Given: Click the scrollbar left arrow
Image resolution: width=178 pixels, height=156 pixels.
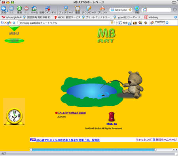Looking at the screenshot, I should (174, 150).
